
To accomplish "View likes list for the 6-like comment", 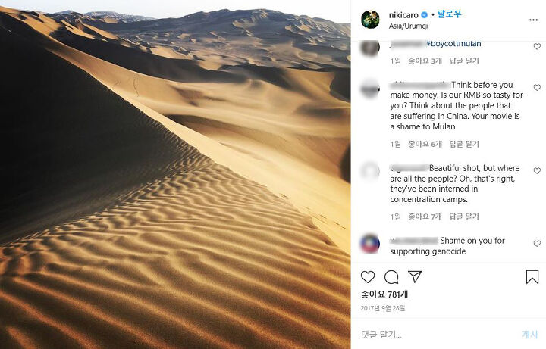I will pos(425,144).
